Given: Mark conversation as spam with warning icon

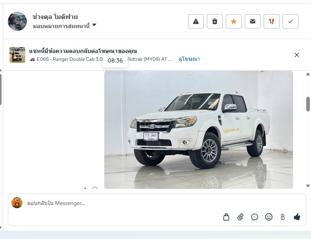Looking at the screenshot, I should click(x=196, y=21).
